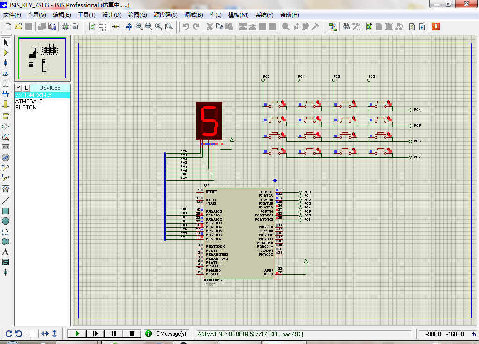The image size is (479, 344).
Task: Open the Electrical Rule Check report icon
Action: [x=422, y=27]
